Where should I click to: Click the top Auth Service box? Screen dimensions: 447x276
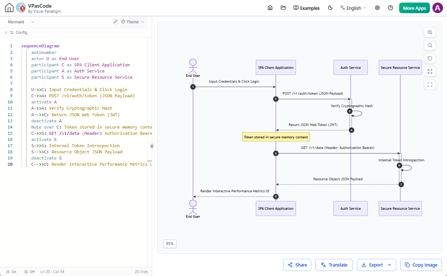click(350, 67)
